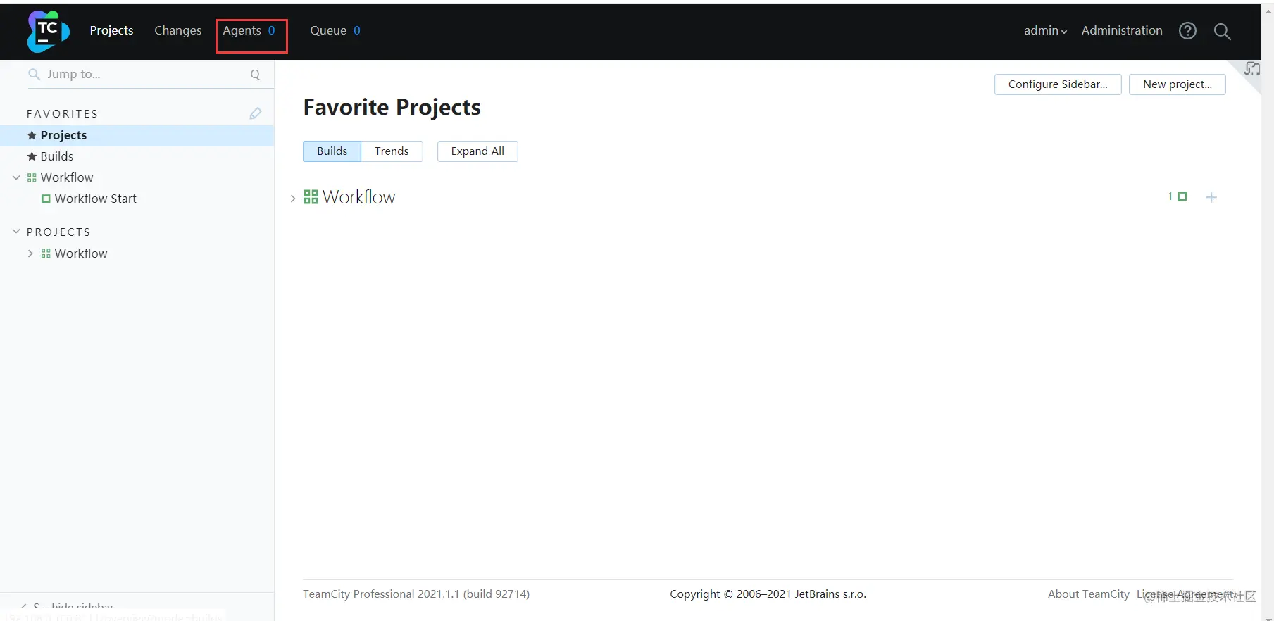Open the About TeamCity link
Screen dimensions: 1274x621
[1089, 594]
